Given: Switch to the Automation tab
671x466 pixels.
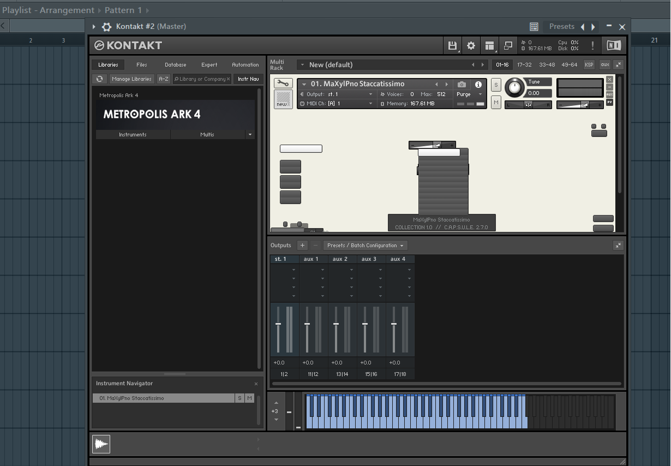Looking at the screenshot, I should tap(245, 64).
